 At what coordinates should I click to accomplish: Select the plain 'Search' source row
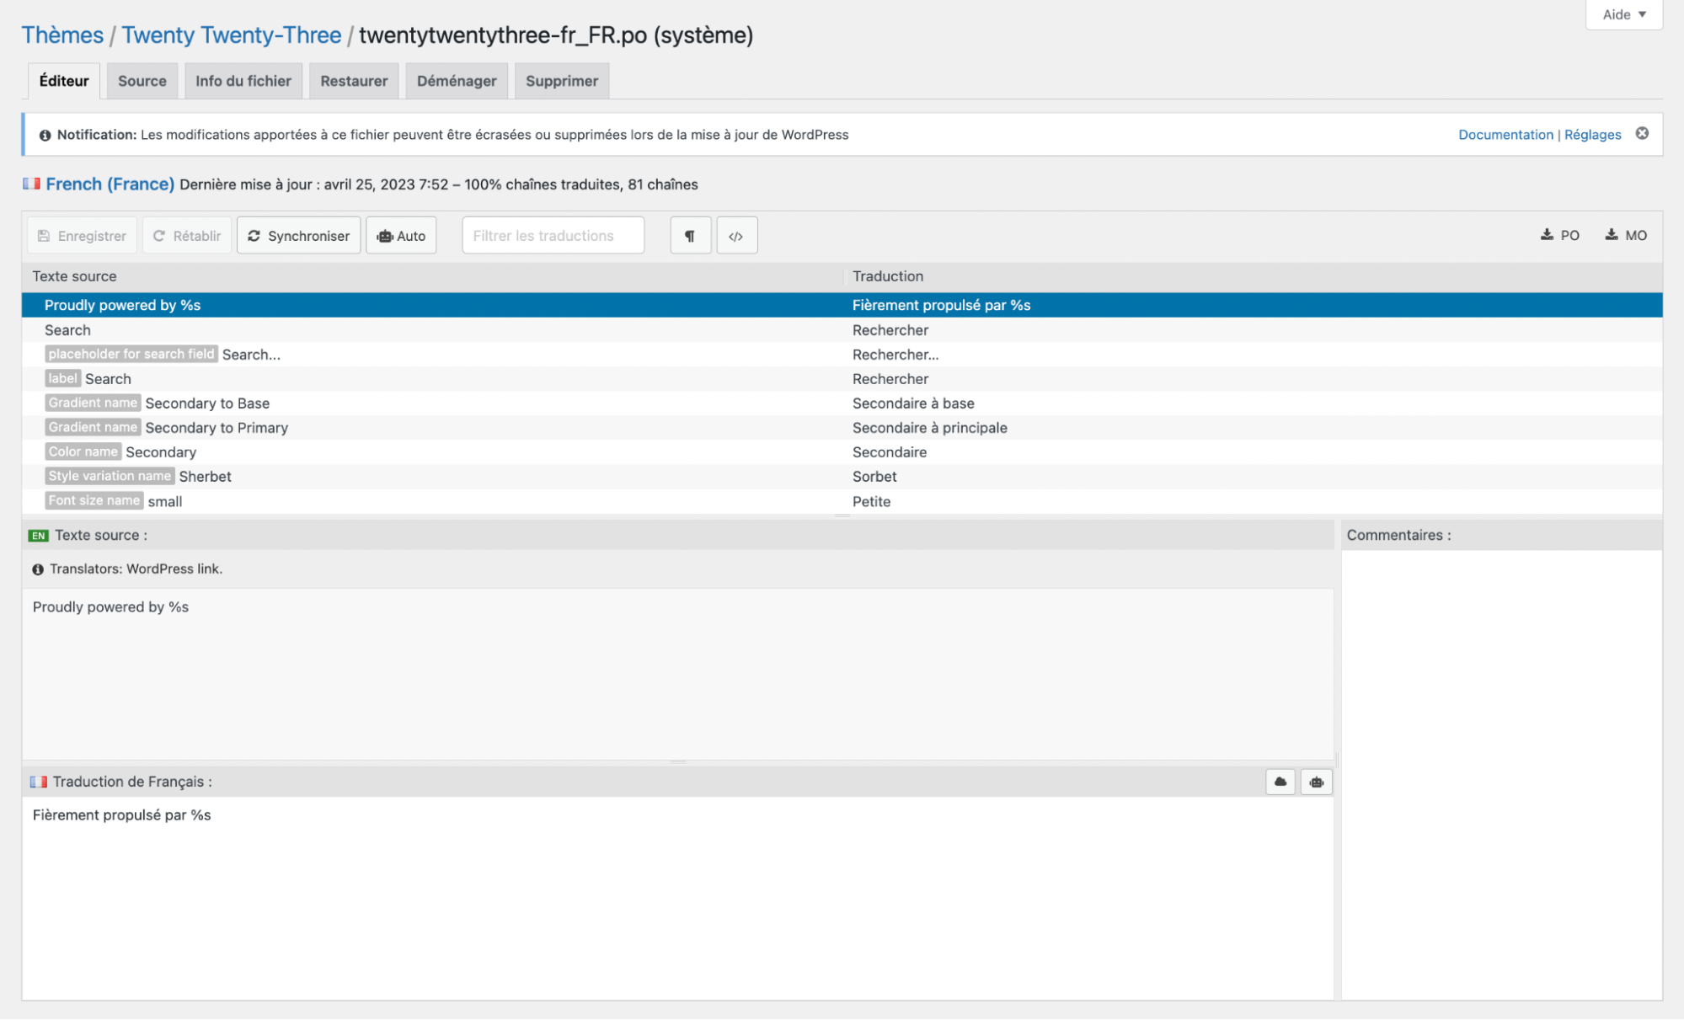[x=842, y=330]
